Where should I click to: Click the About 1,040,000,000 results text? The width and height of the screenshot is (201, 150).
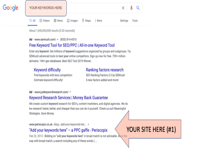click(x=52, y=31)
